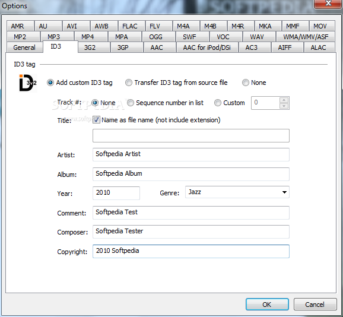Click the Album field with Softpedia Album
Image resolution: width=343 pixels, height=317 pixels.
pos(191,174)
